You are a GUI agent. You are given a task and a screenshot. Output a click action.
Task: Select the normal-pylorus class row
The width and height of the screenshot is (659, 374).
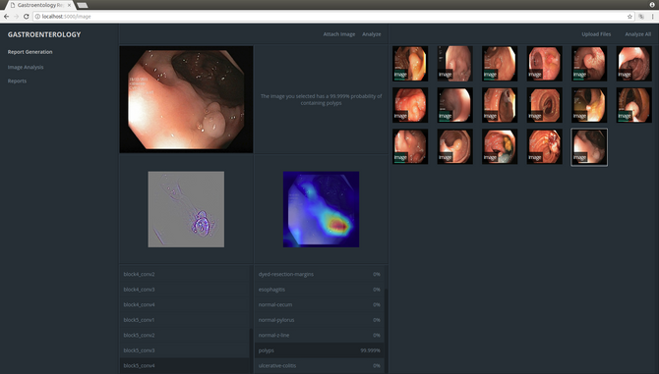click(320, 320)
